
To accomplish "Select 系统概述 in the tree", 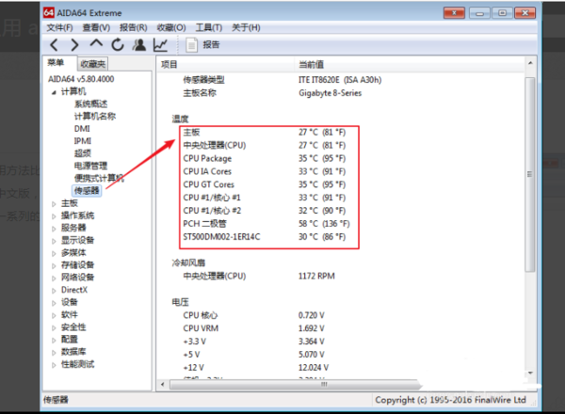I will point(90,104).
